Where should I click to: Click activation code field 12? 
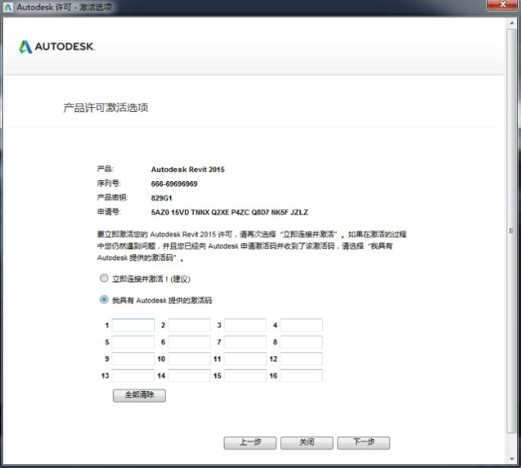tap(301, 358)
